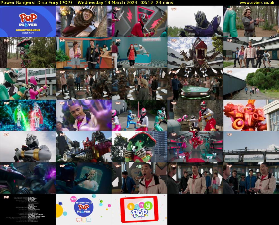
Task: Select the mushroom monster in the woods thumbnail
Action: tap(28, 53)
